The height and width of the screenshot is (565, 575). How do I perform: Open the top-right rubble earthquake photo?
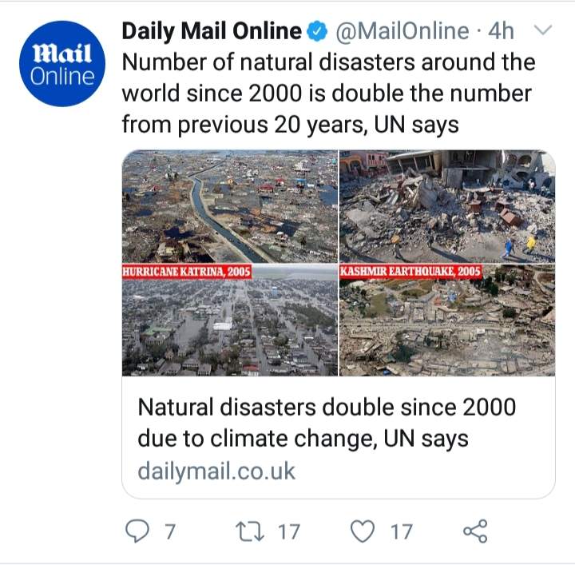pyautogui.click(x=447, y=206)
